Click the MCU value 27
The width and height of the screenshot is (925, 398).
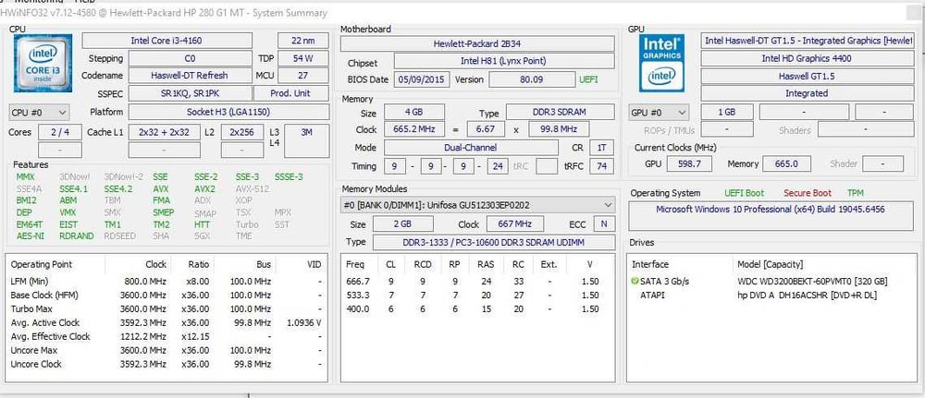[x=303, y=76]
